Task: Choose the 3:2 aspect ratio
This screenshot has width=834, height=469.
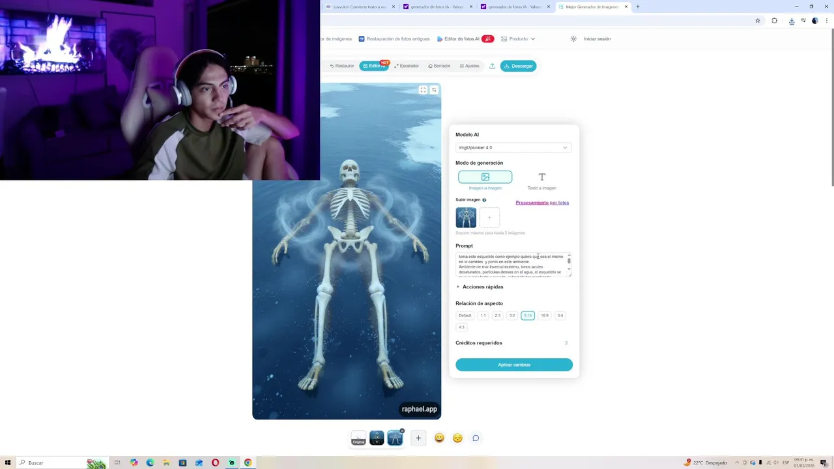Action: [512, 315]
